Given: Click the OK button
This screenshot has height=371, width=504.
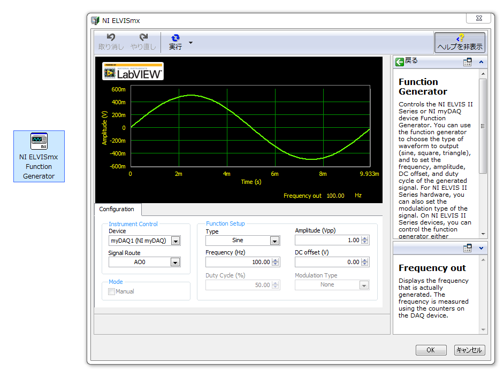Looking at the screenshot, I should (x=431, y=350).
